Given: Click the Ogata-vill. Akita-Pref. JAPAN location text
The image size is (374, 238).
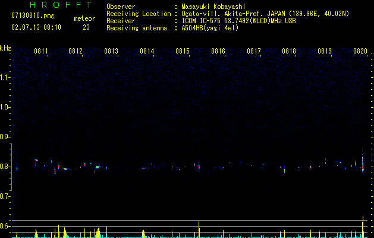Looking at the screenshot, I should (265, 14).
